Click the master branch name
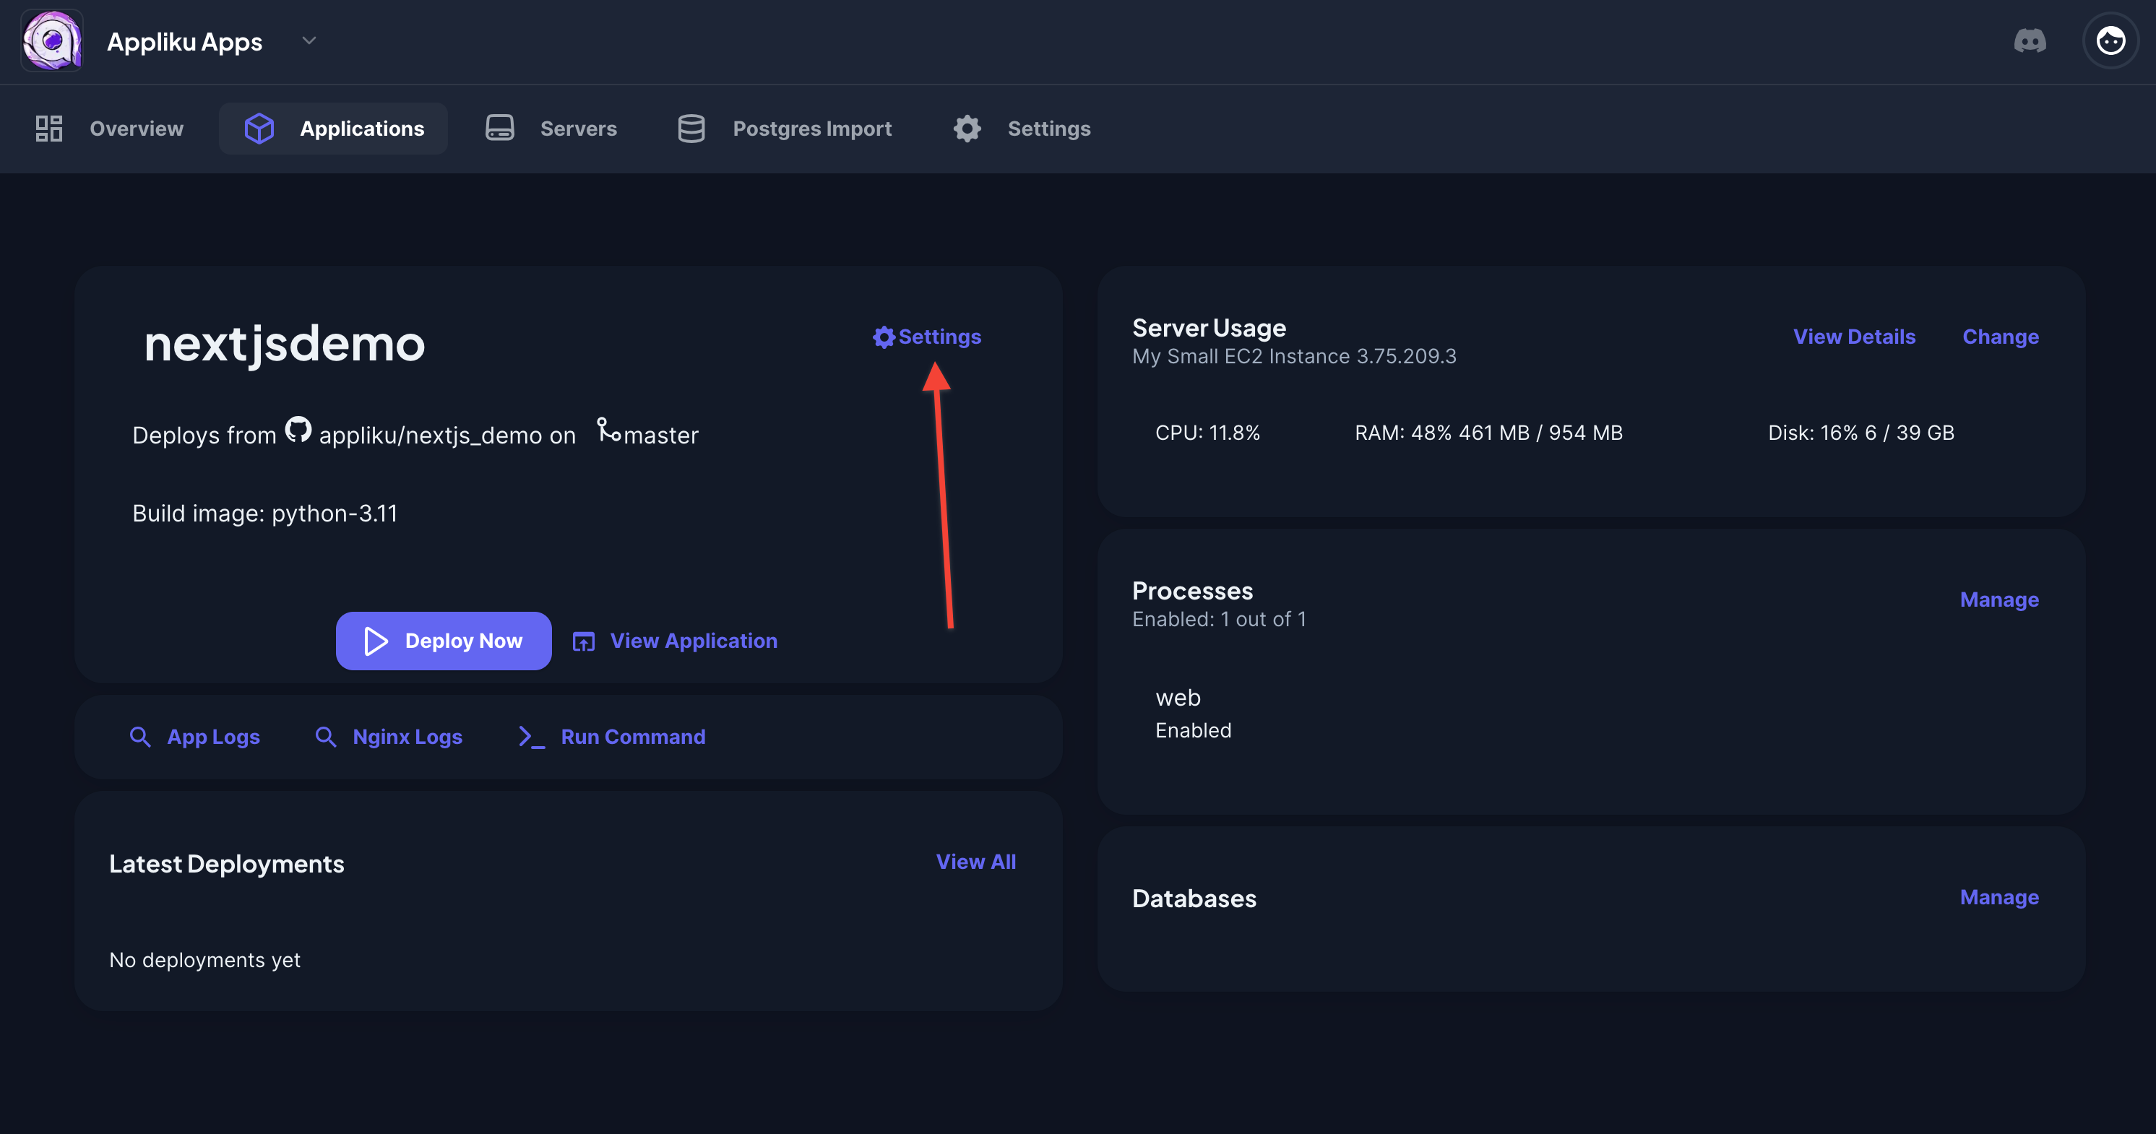The width and height of the screenshot is (2156, 1134). coord(660,436)
